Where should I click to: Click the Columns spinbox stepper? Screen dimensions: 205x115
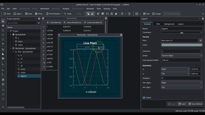201,51
